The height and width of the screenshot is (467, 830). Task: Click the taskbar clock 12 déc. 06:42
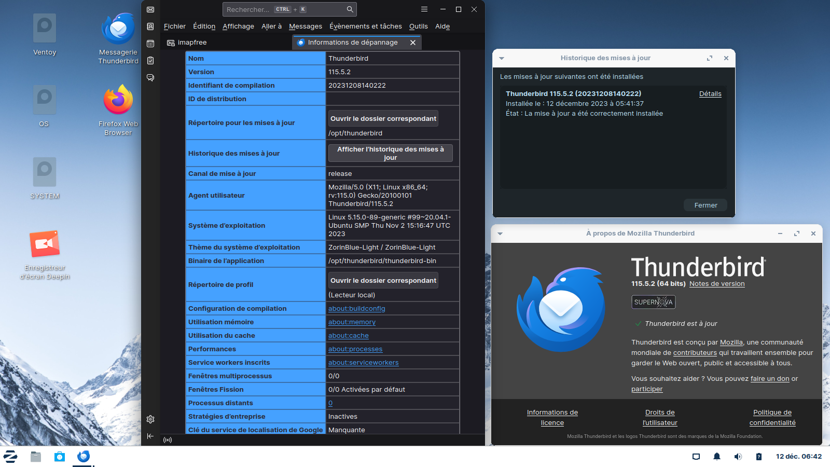click(x=799, y=457)
